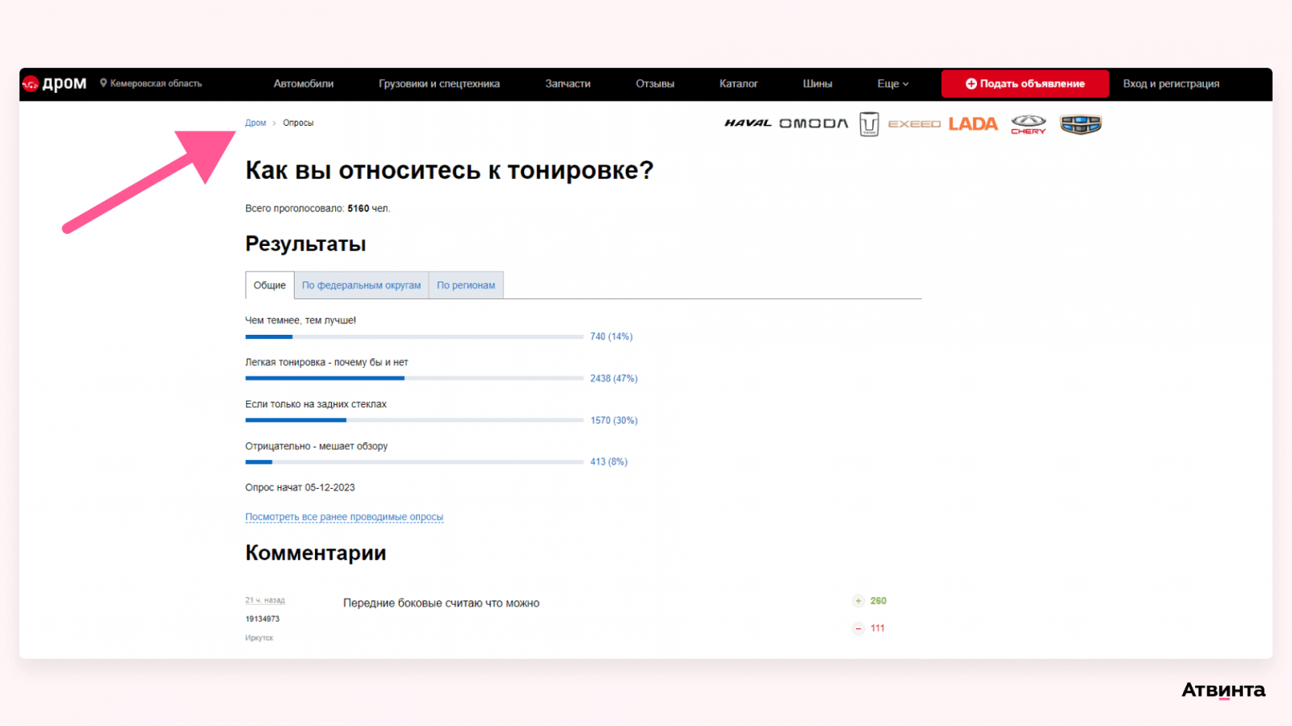Click the poll start date 05-12-2023 text
Viewport: 1292px width, 726px height.
(x=330, y=488)
